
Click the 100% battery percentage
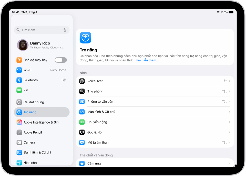[x=224, y=12]
